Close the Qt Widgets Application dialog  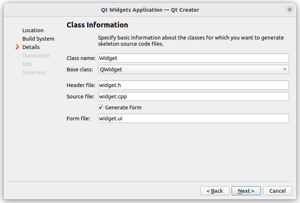[x=289, y=10]
